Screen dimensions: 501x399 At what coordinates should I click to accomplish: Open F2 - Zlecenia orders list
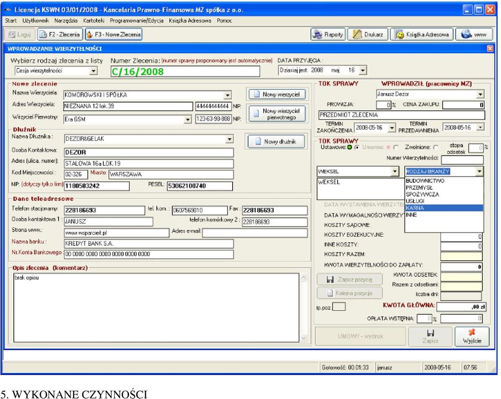pyautogui.click(x=60, y=34)
